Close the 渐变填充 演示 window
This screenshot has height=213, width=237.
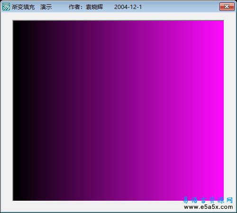click(227, 7)
